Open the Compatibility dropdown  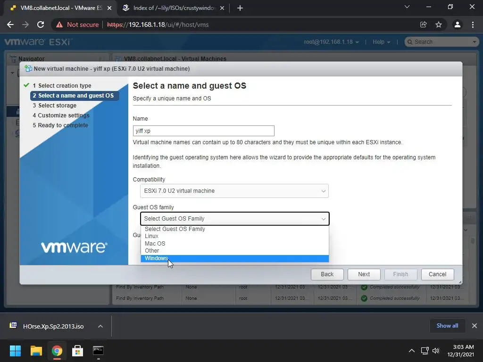click(x=234, y=191)
